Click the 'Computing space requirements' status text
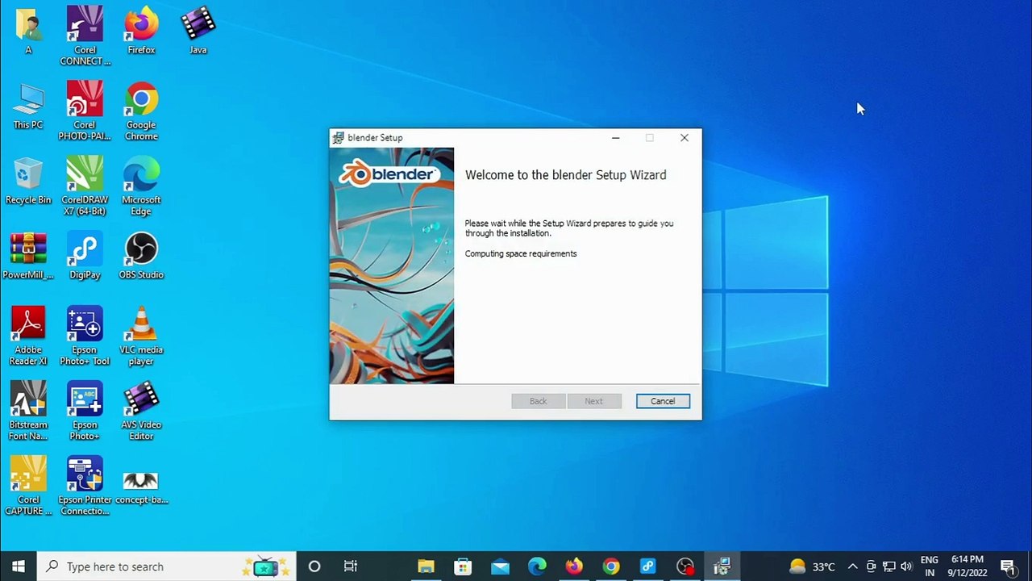 click(x=521, y=253)
